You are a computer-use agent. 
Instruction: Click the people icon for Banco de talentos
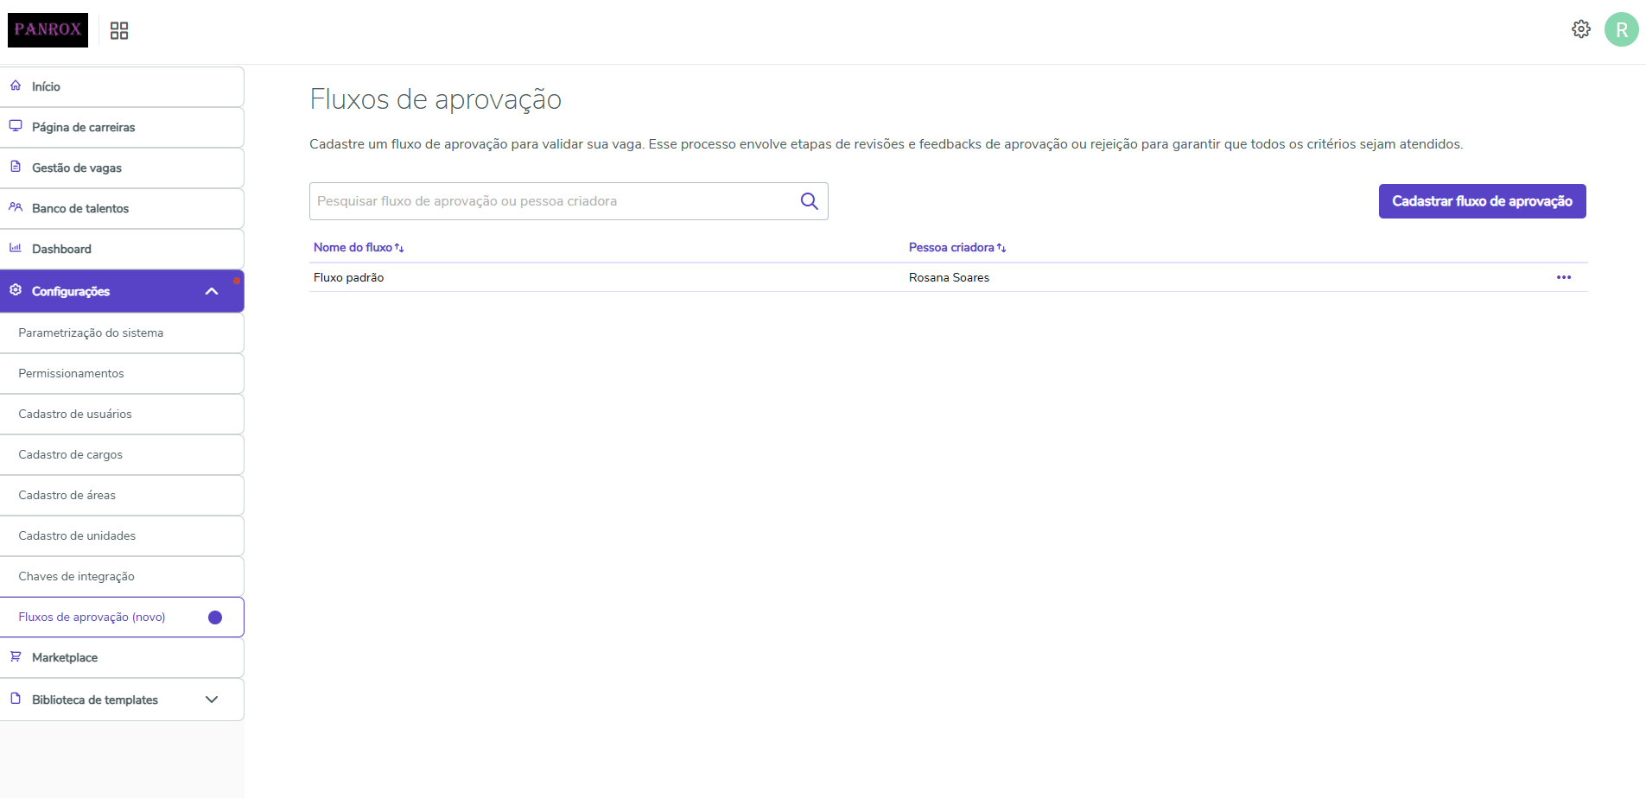pos(16,207)
